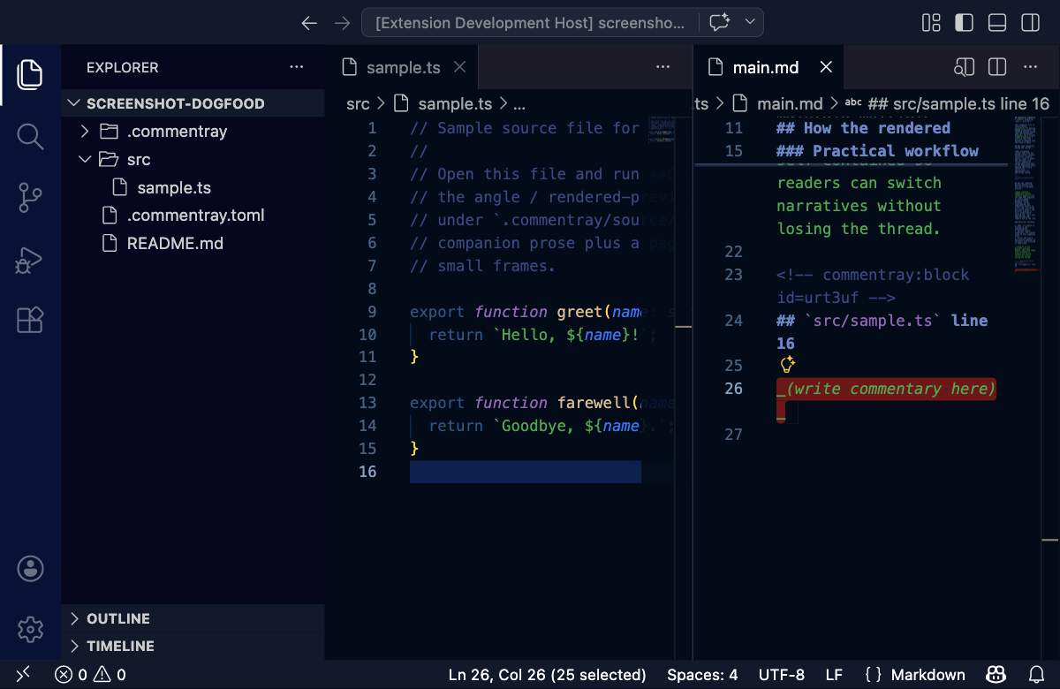Open the Copilot chat icon in title bar
This screenshot has height=689, width=1060.
(x=720, y=23)
